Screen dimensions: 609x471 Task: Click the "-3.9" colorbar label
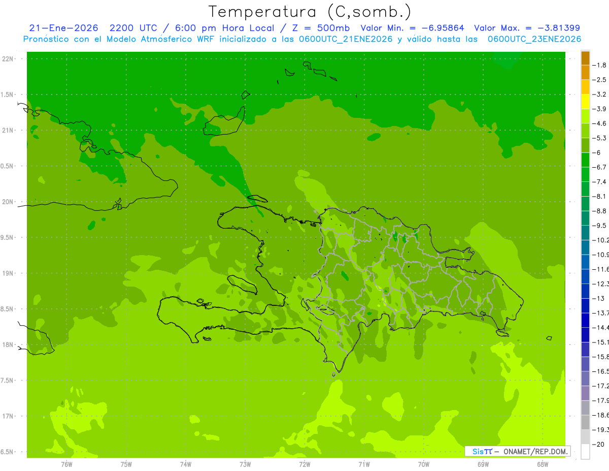point(600,109)
